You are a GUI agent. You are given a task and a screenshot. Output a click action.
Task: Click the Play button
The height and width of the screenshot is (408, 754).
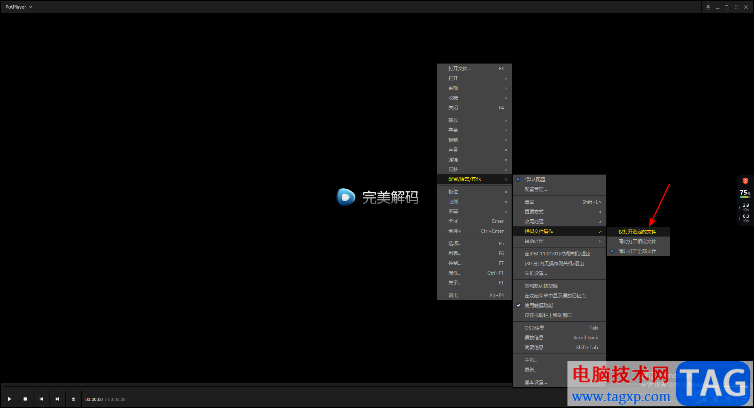point(9,399)
